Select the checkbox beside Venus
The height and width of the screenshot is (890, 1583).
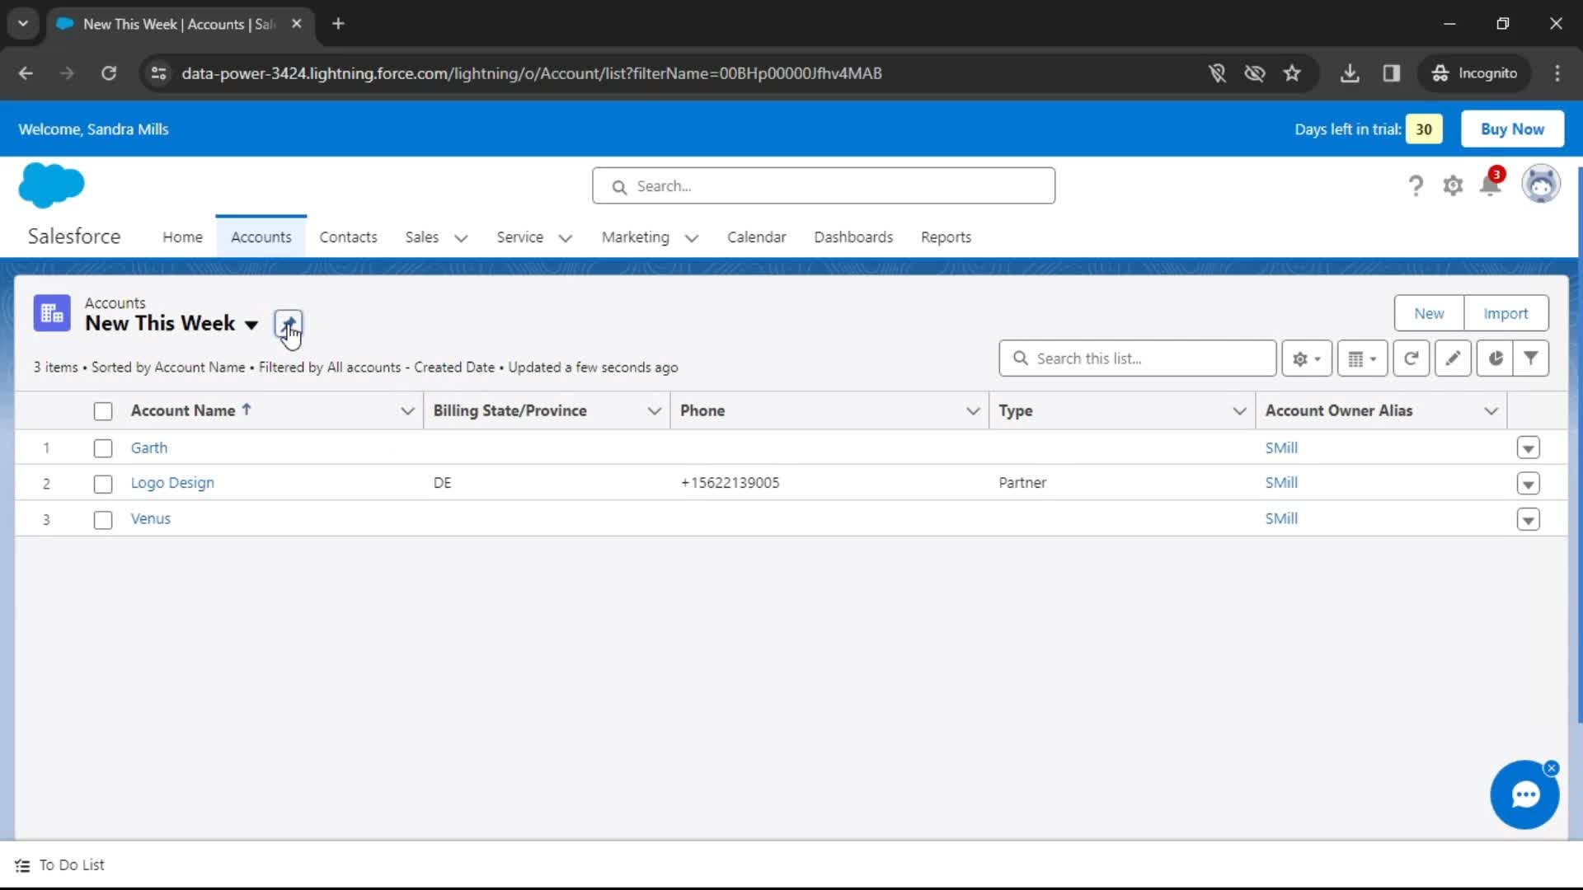pos(102,520)
